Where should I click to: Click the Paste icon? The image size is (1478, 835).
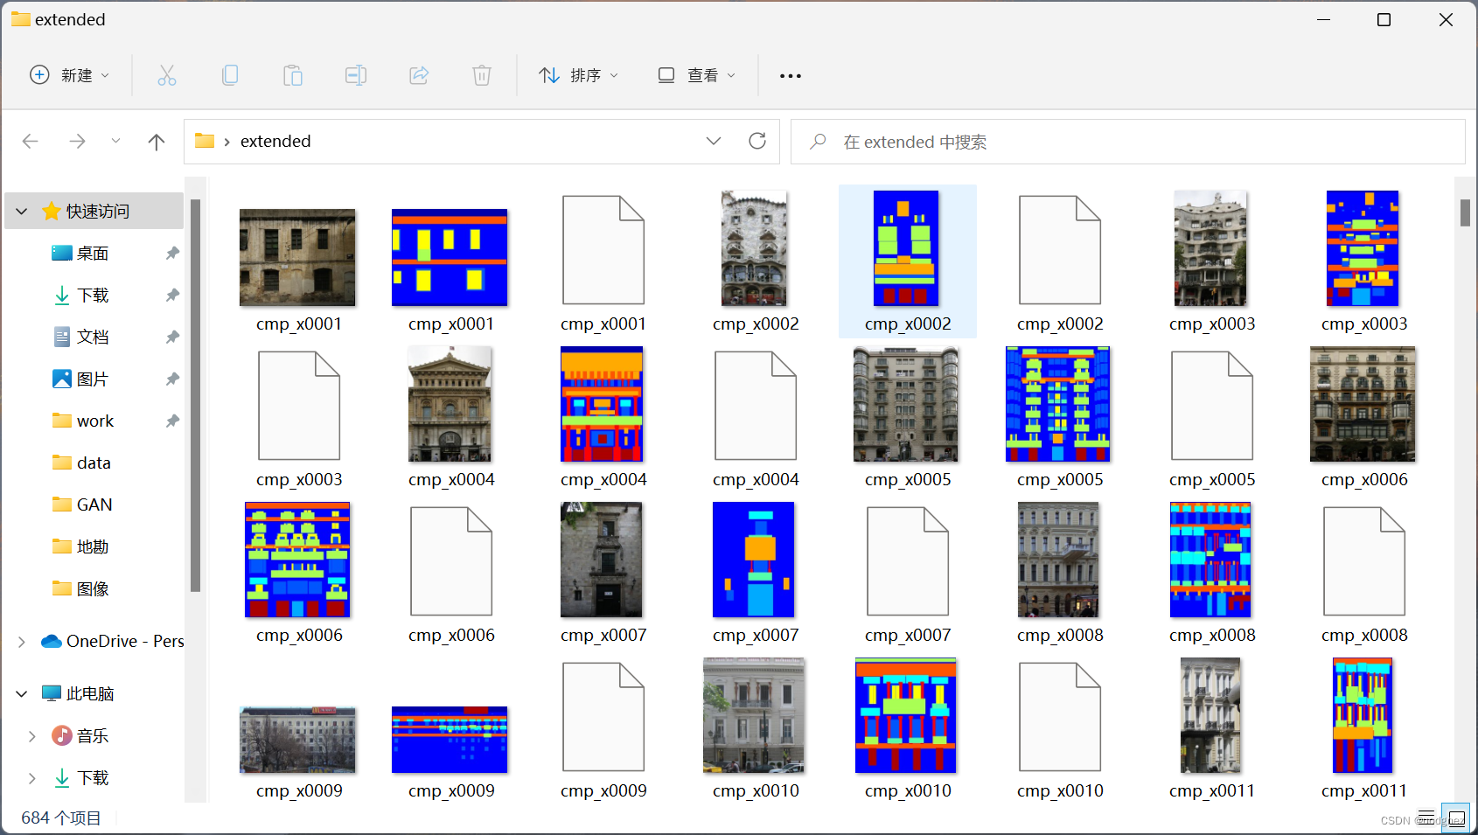[x=293, y=75]
